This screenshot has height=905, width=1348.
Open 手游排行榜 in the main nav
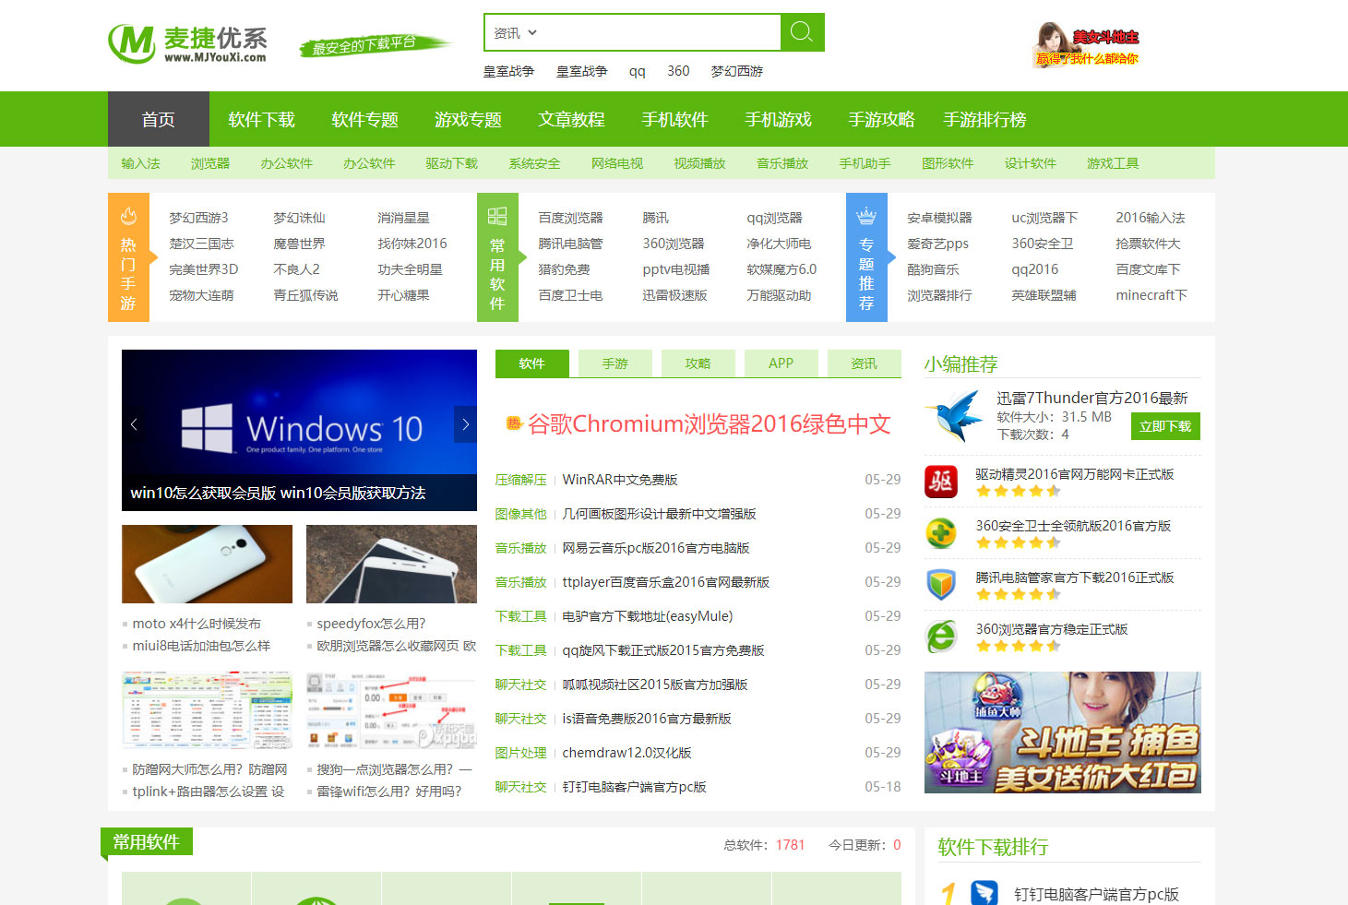(984, 119)
